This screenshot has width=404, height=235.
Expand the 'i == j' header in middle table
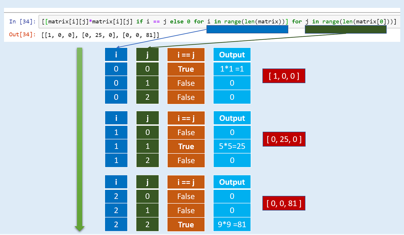186,118
